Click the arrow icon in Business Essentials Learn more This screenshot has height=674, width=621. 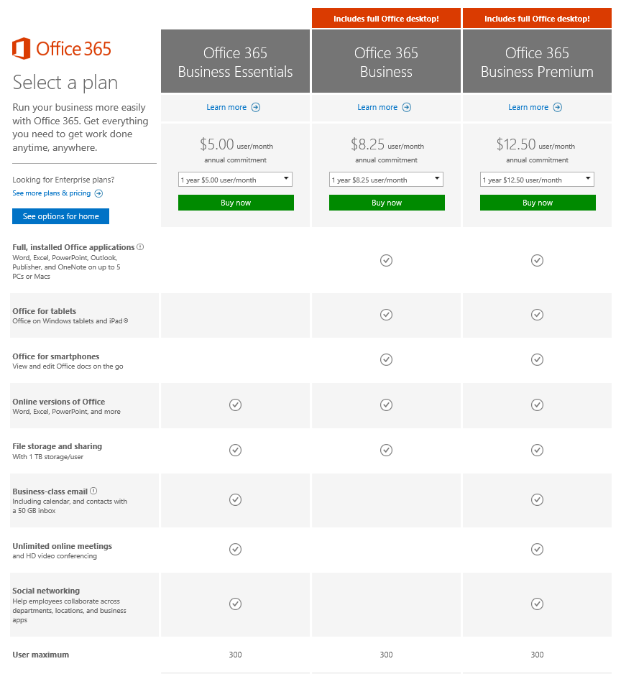point(255,106)
